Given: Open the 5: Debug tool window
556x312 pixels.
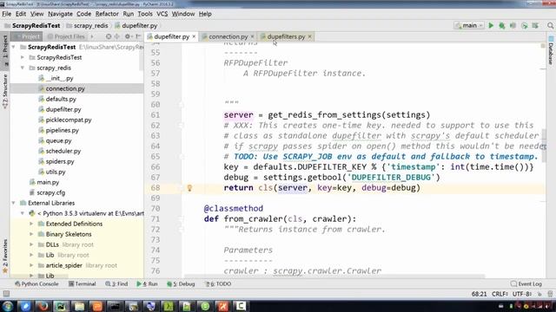Looking at the screenshot, I should (x=181, y=283).
